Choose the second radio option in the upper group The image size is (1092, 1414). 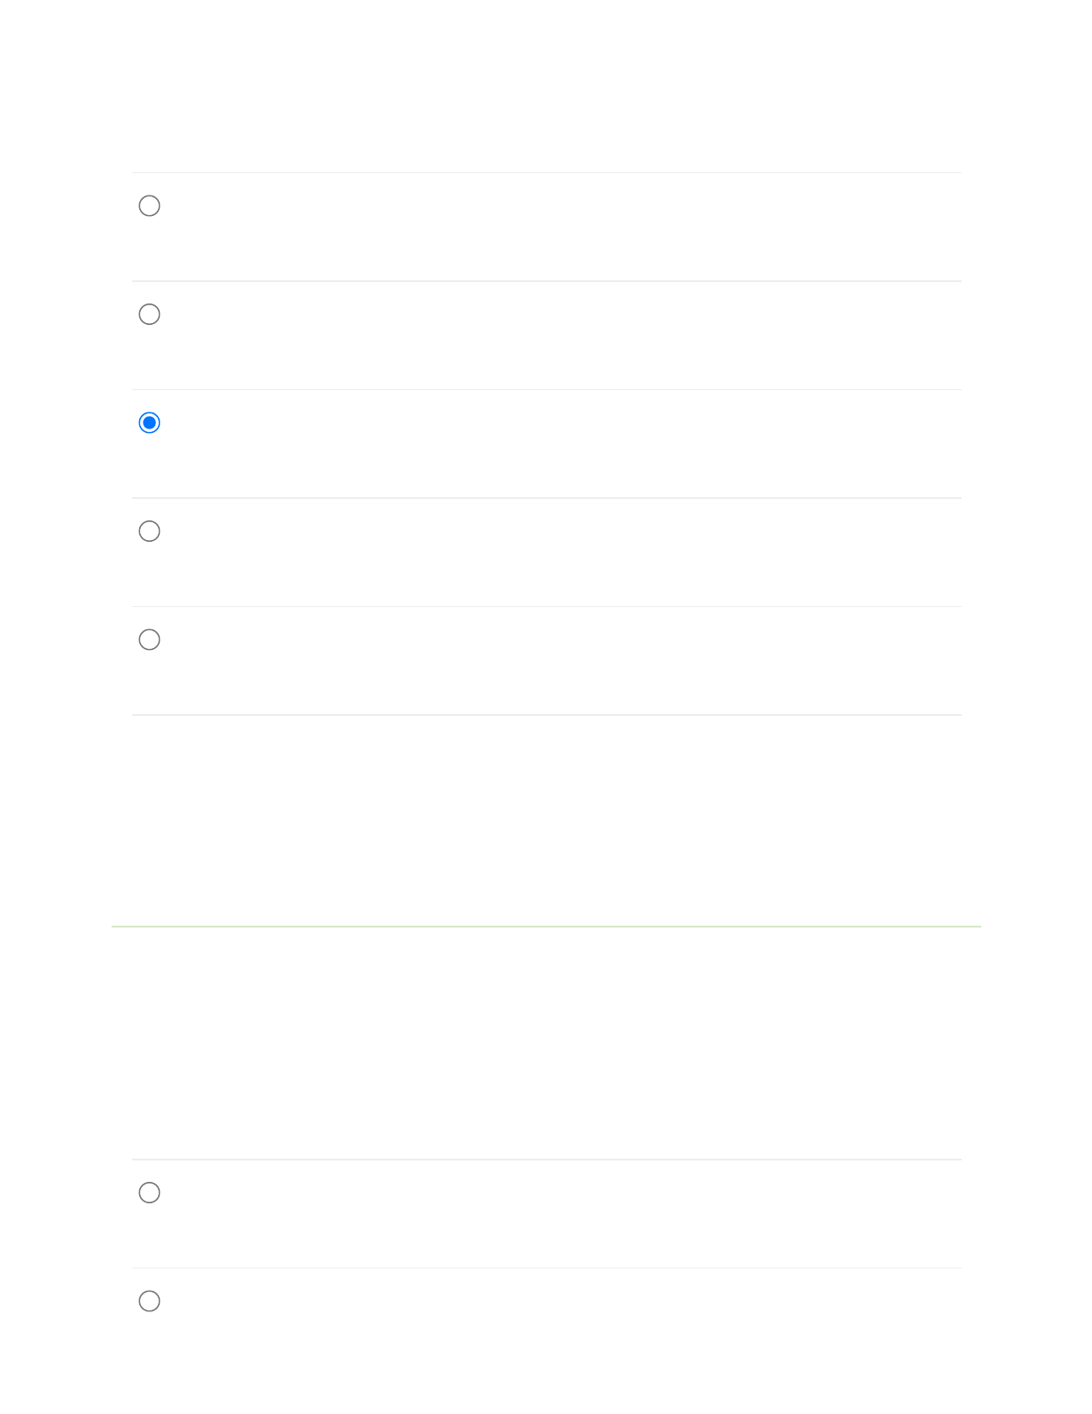(x=150, y=314)
